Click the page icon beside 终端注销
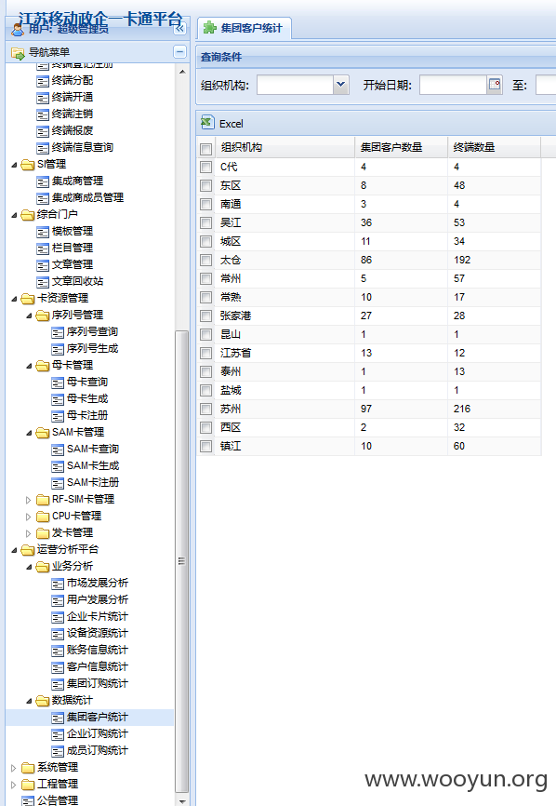This screenshot has width=556, height=806. (x=43, y=114)
